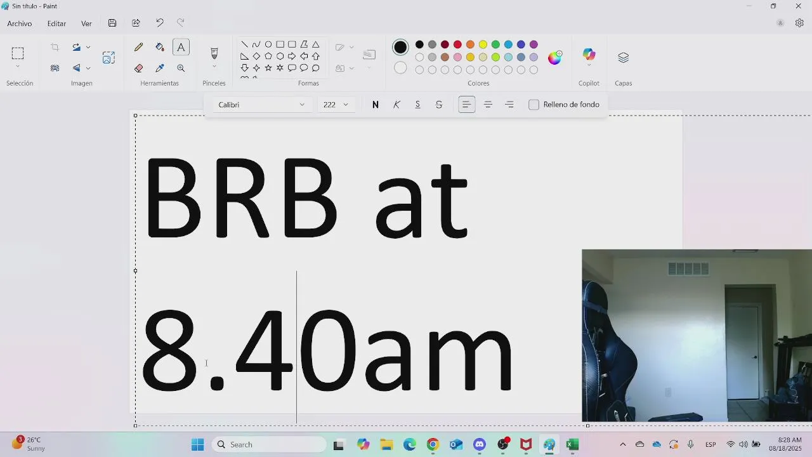
Task: Toggle Strikethrough text formatting
Action: click(439, 105)
